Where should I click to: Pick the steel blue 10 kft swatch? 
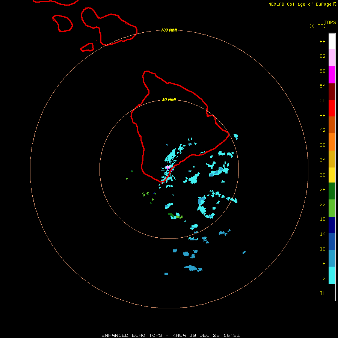coord(332,258)
